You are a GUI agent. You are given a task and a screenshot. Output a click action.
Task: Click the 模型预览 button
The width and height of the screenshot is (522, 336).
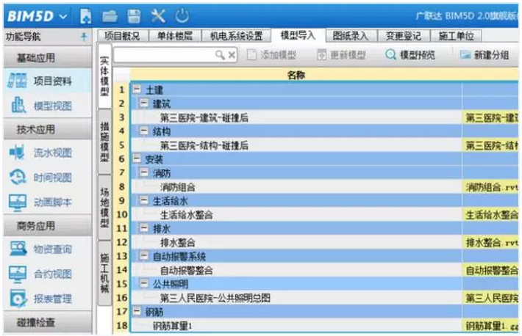click(410, 55)
